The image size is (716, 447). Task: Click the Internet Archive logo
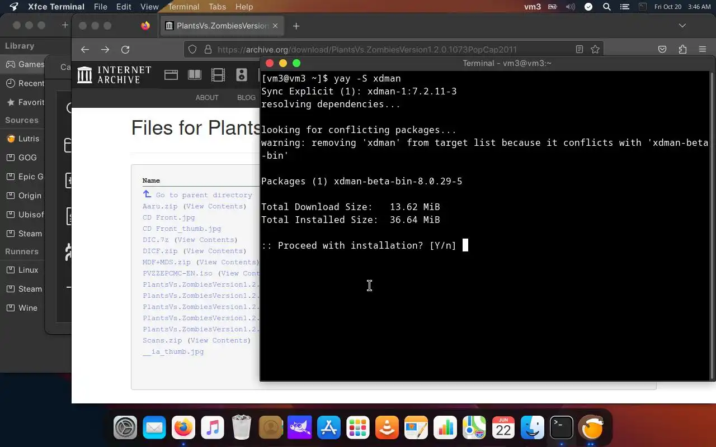click(x=114, y=74)
